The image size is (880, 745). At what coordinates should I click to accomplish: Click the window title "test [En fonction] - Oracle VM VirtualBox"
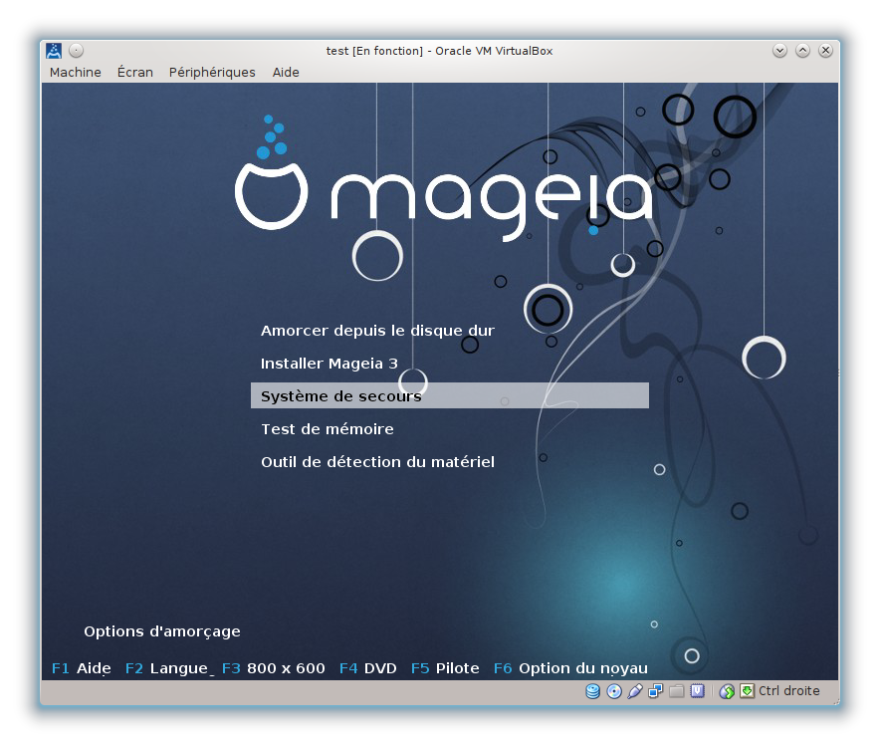[439, 51]
